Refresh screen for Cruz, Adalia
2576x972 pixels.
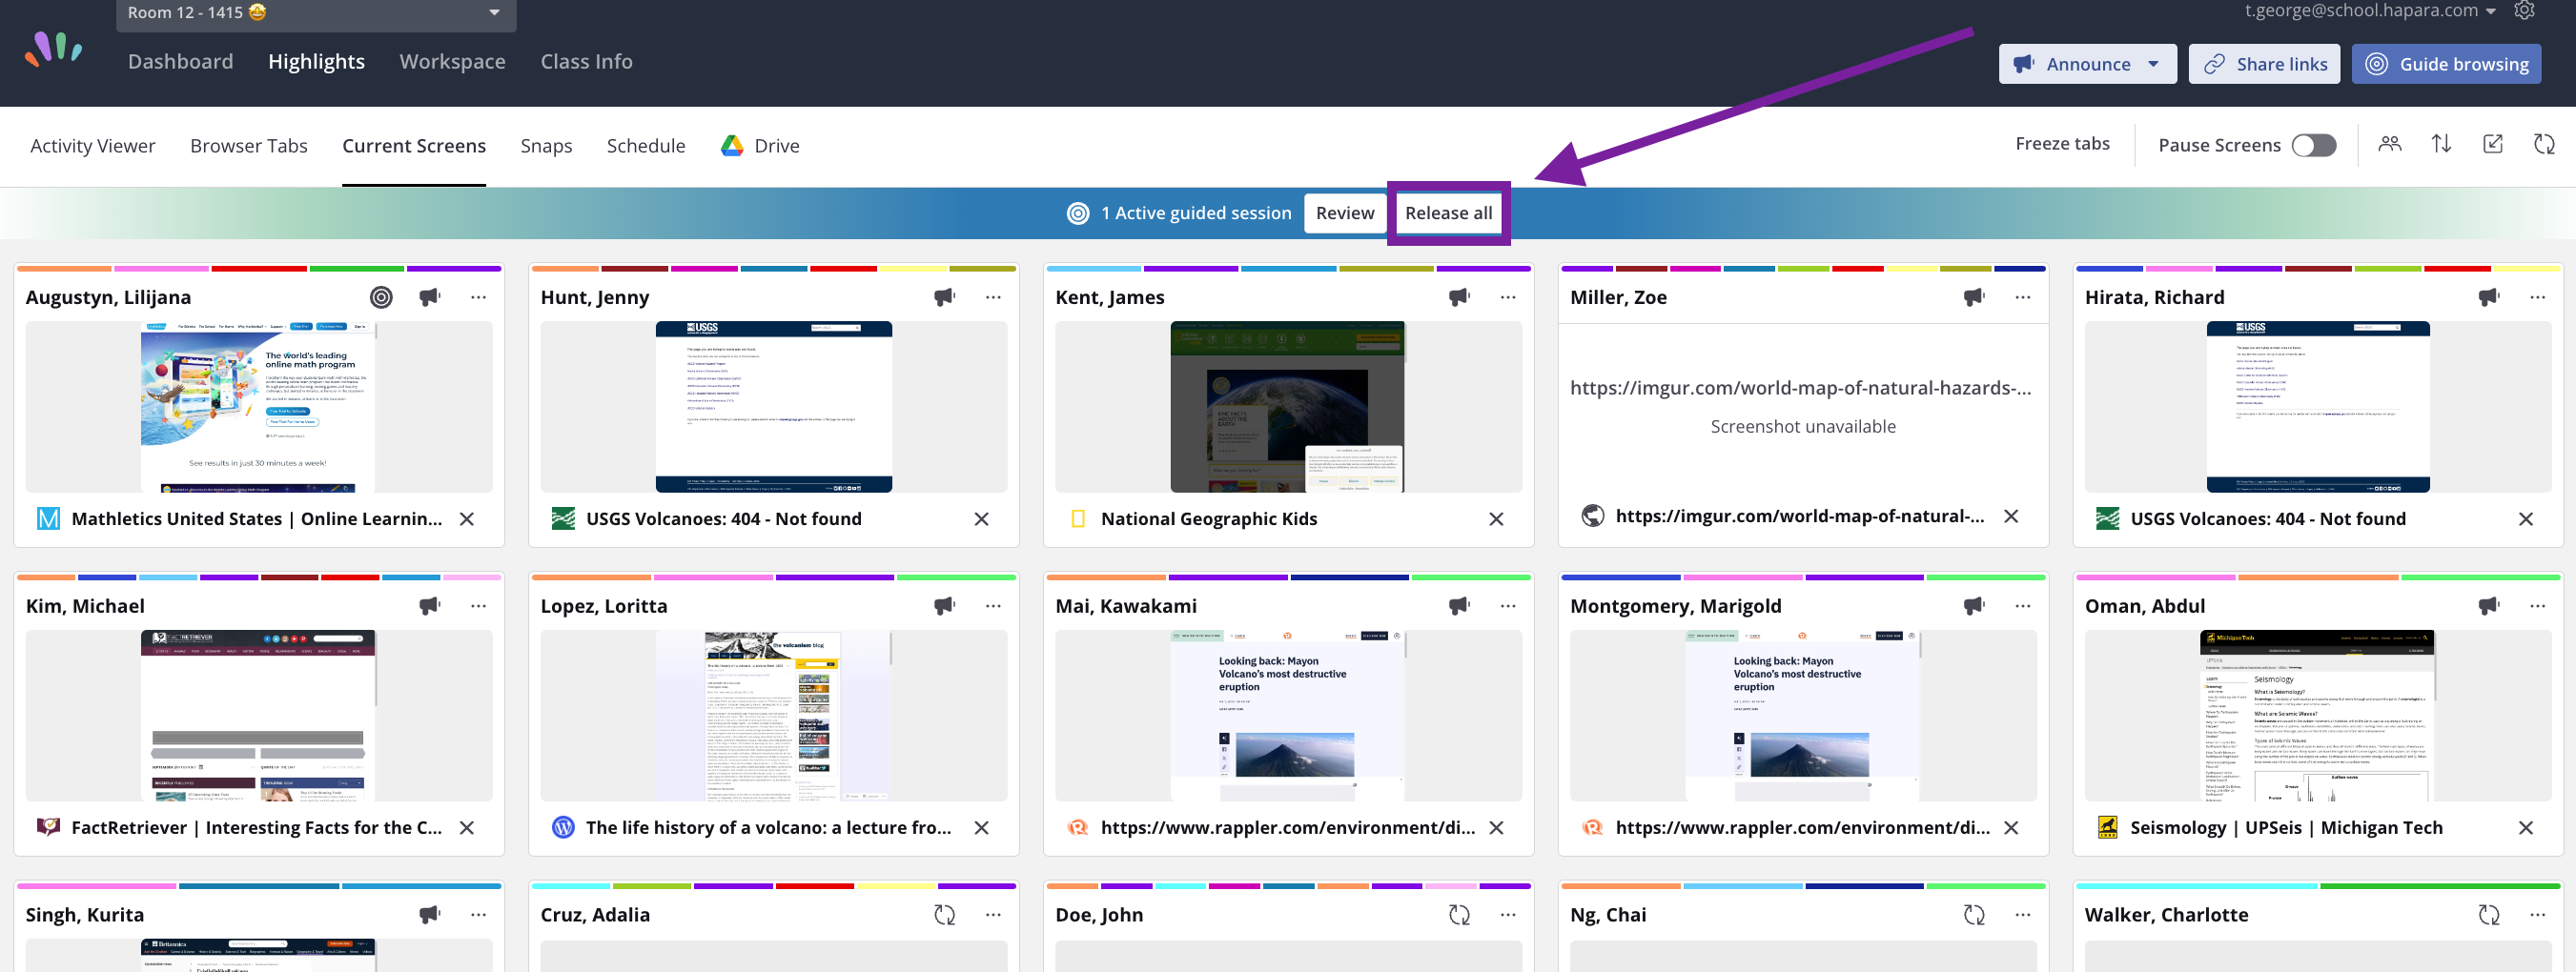click(944, 915)
